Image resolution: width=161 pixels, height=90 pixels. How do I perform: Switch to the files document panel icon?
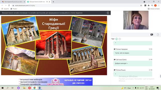[x=158, y=35]
